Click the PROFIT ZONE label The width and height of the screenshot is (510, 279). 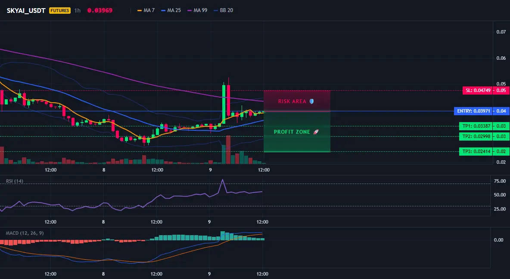pyautogui.click(x=292, y=132)
